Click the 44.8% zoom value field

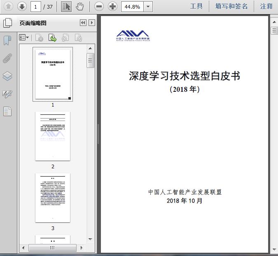[132, 7]
